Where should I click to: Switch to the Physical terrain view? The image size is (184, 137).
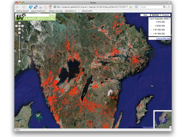[165, 15]
